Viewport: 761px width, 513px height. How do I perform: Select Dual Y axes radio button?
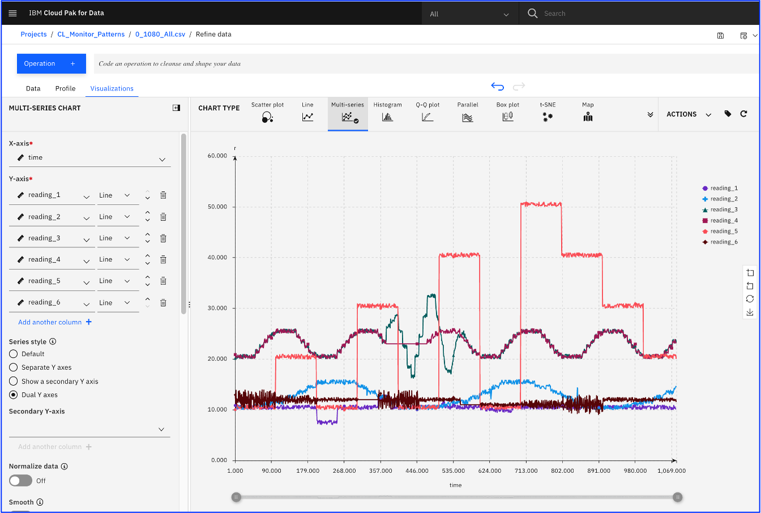[x=14, y=395]
